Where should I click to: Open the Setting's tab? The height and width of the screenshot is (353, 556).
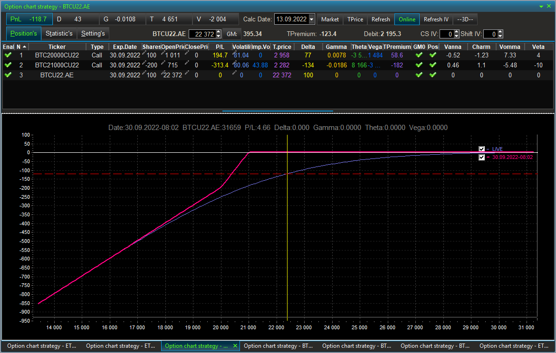click(93, 34)
